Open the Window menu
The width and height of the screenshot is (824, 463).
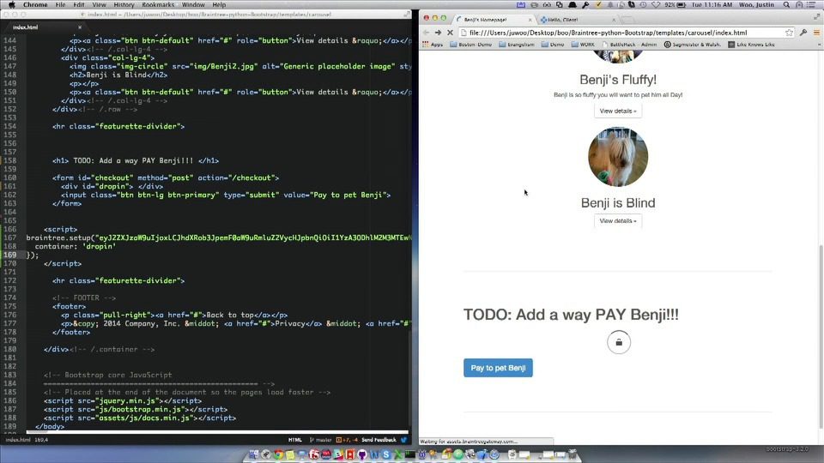click(193, 5)
